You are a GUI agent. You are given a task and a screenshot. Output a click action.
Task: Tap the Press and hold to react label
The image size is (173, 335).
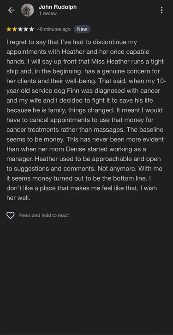(x=44, y=215)
